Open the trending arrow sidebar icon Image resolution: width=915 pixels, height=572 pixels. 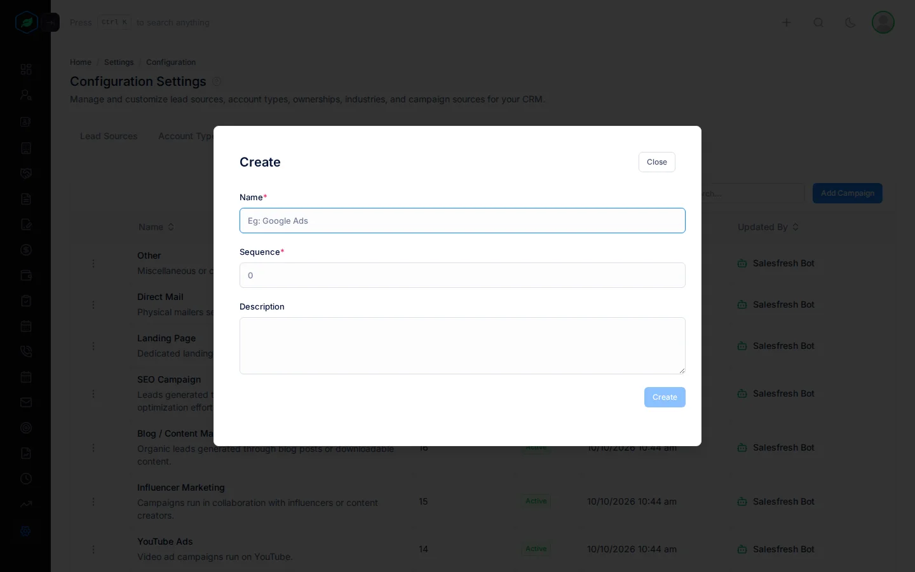[26, 504]
